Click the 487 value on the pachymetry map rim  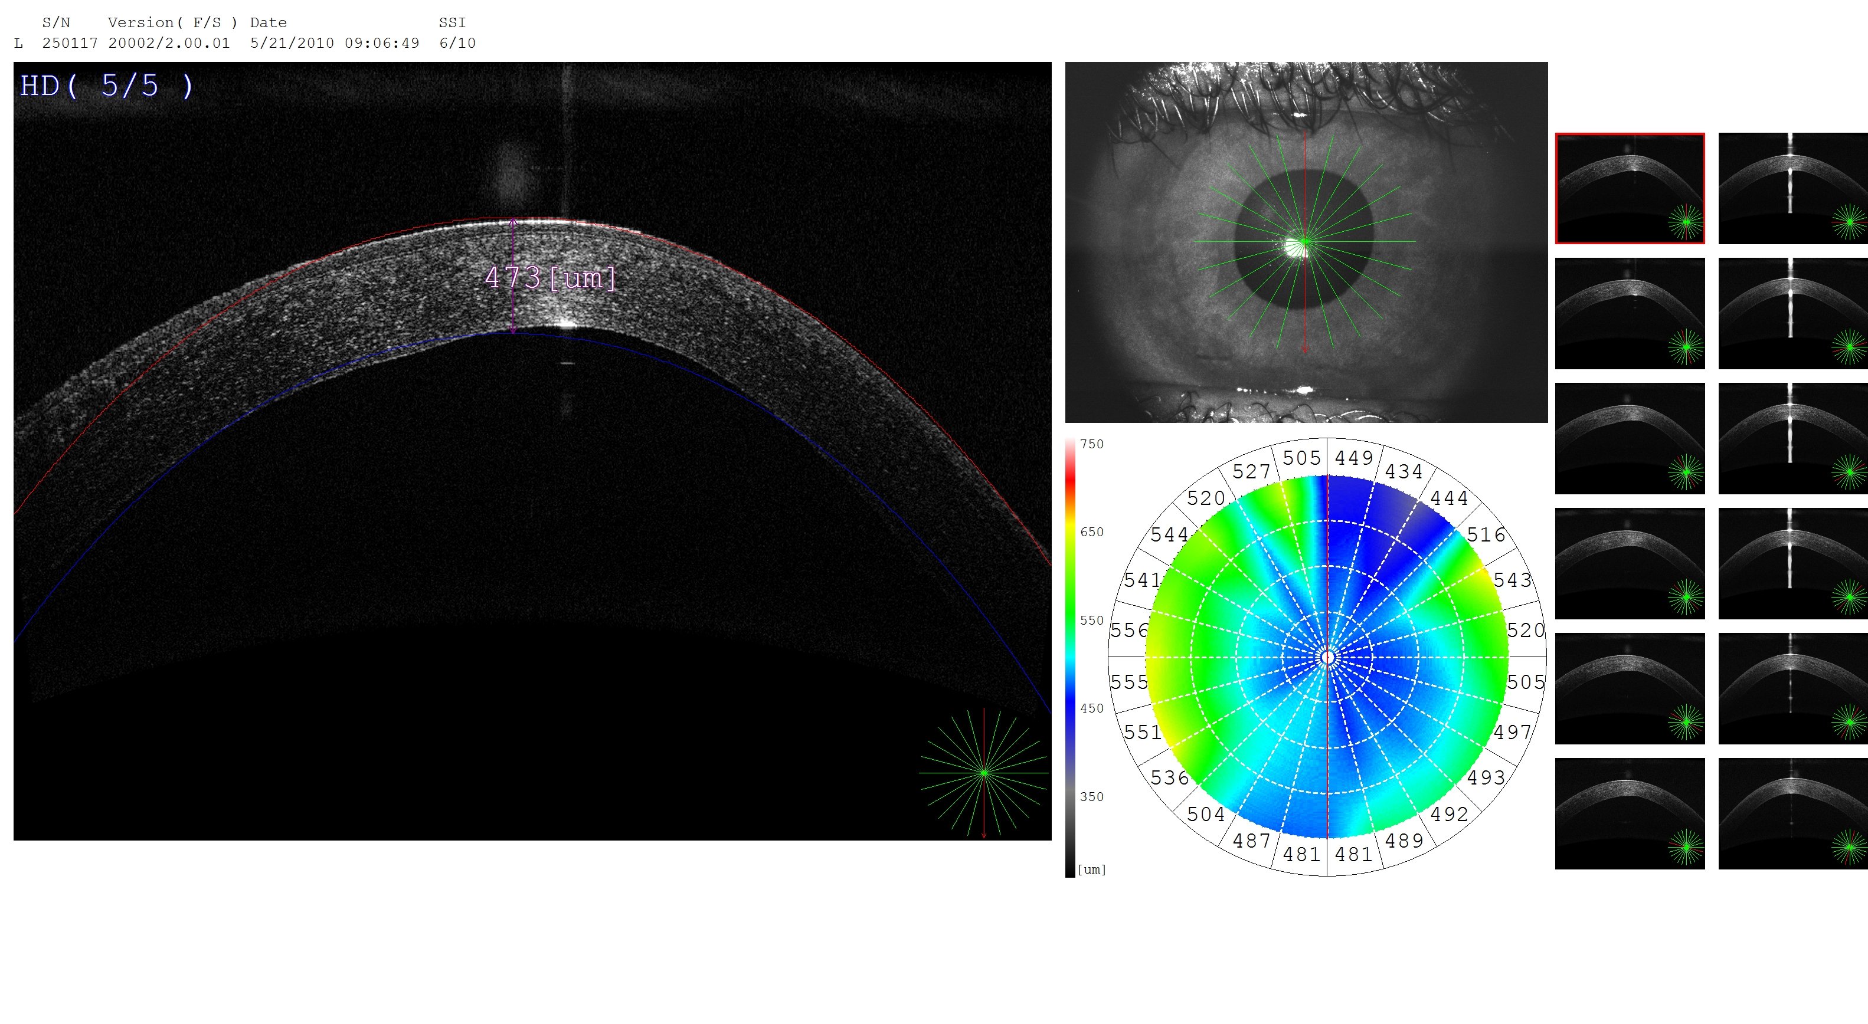coord(1252,841)
